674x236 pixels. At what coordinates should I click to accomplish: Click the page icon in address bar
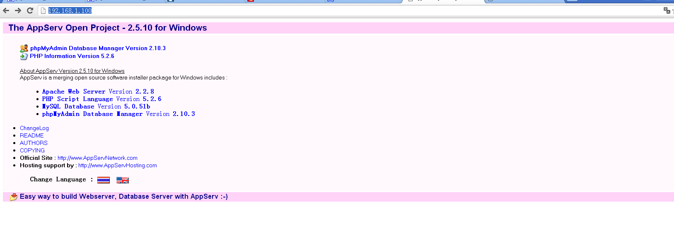point(43,11)
